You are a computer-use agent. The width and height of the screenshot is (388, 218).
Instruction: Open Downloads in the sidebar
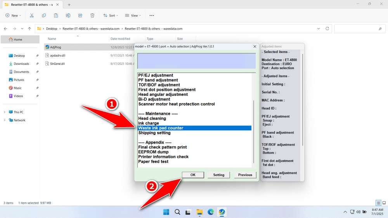21,64
